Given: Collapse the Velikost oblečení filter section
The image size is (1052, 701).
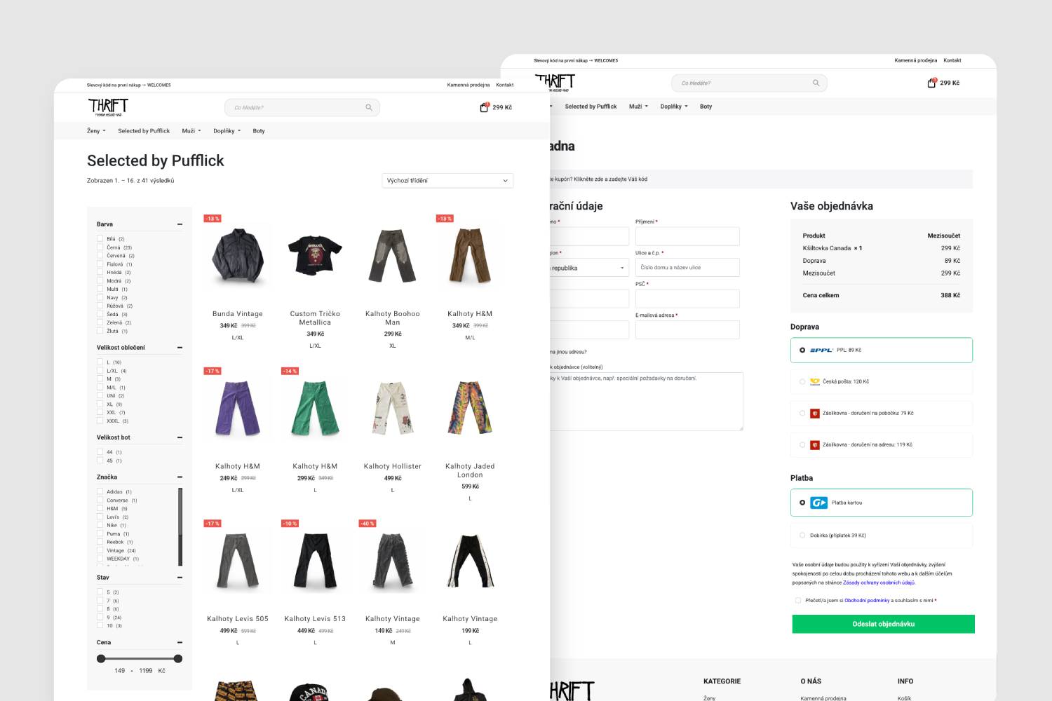Looking at the screenshot, I should click(x=180, y=348).
